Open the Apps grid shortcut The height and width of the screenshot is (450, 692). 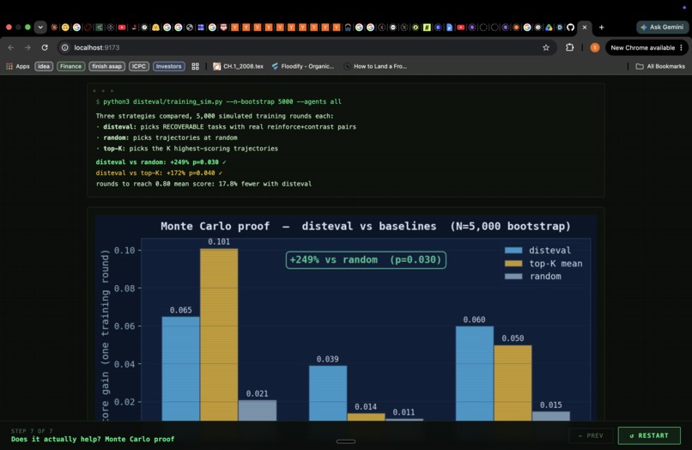[18, 66]
